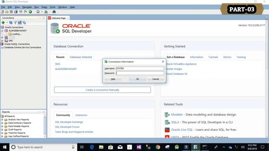
Task: Click Create a Connection Manually button
Action: [103, 90]
